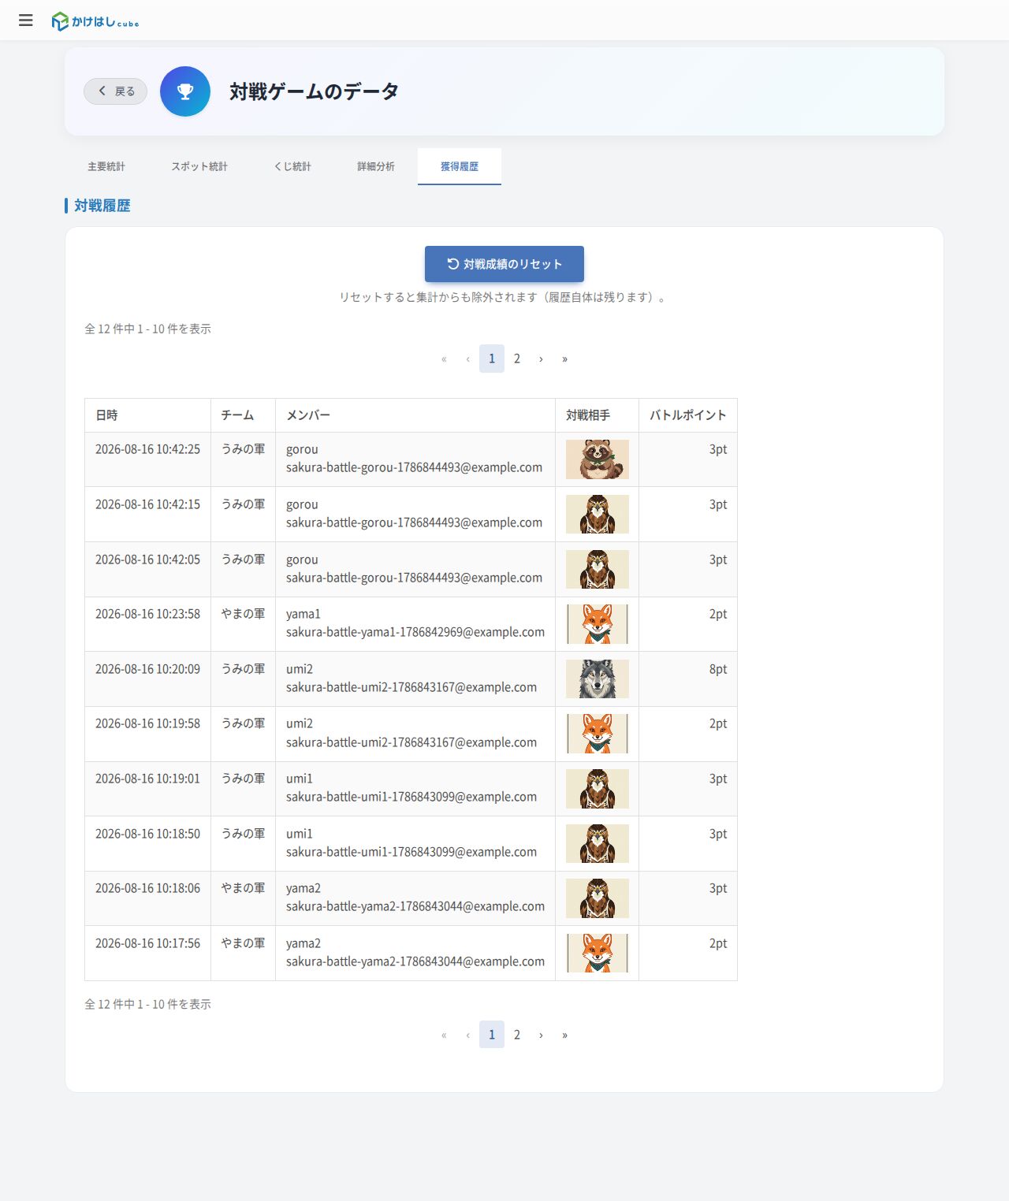Click the trophy icon beside the title

click(x=185, y=91)
